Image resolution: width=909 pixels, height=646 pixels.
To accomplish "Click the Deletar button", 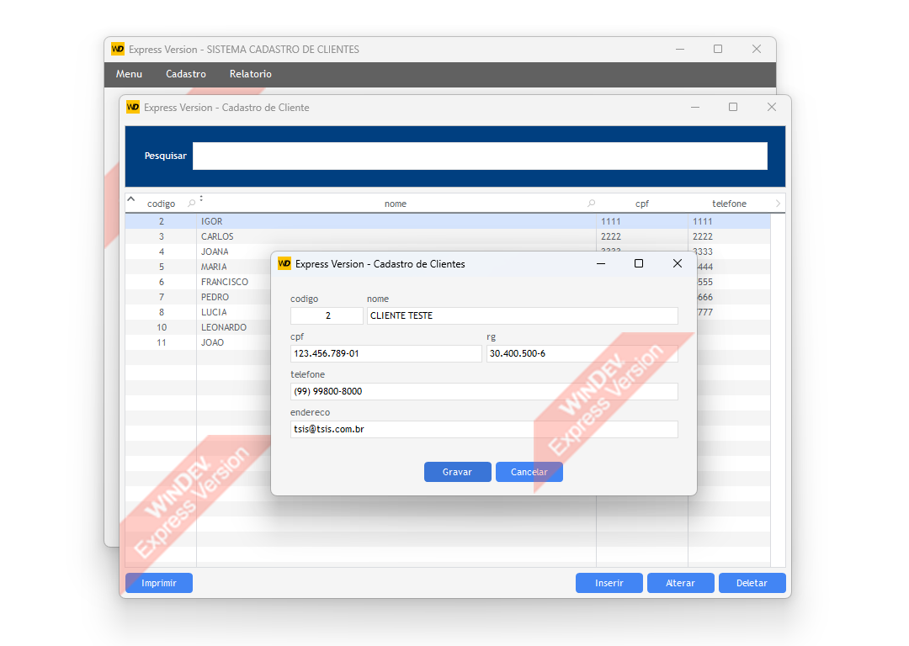I will tap(752, 583).
